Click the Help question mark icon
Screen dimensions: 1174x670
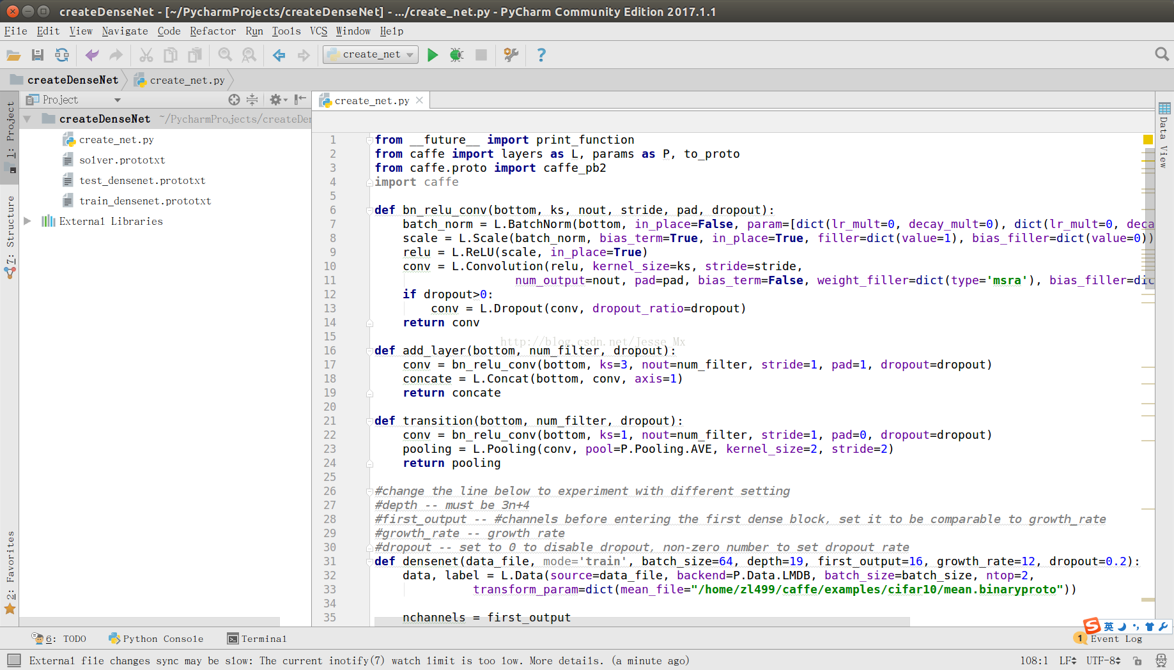541,56
